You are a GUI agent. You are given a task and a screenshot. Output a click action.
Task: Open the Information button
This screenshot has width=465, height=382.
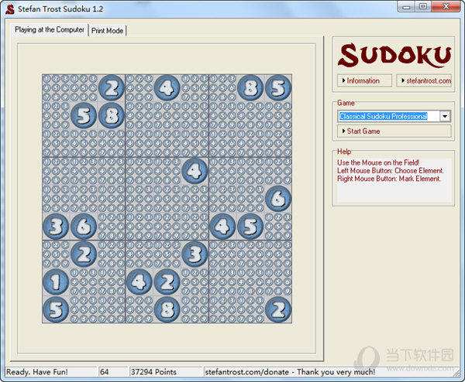click(x=364, y=80)
